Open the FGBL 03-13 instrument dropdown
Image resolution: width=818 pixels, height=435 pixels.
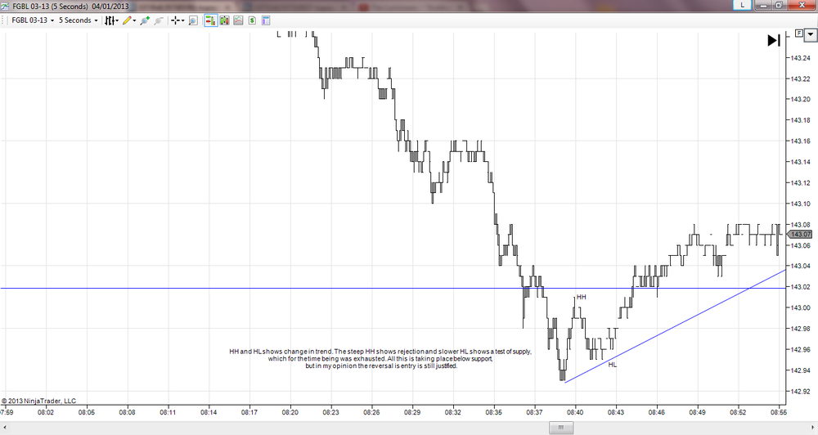click(33, 20)
